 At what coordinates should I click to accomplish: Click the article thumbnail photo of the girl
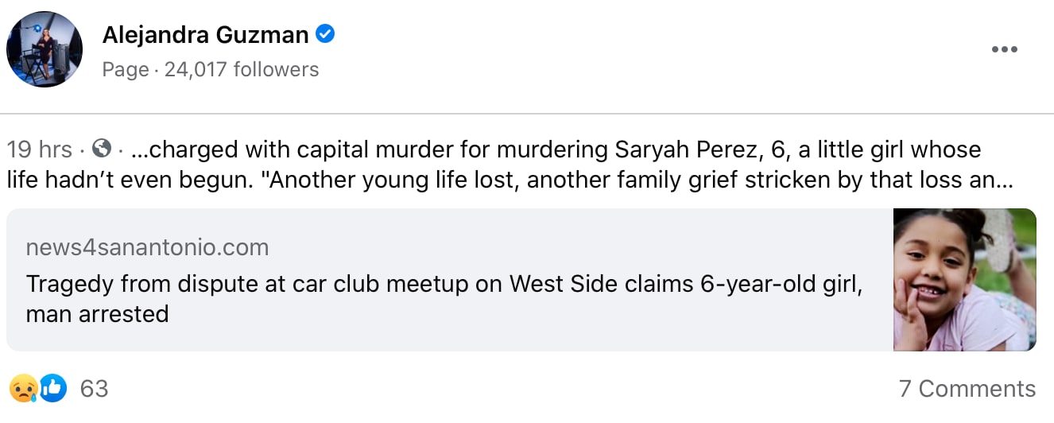point(964,280)
